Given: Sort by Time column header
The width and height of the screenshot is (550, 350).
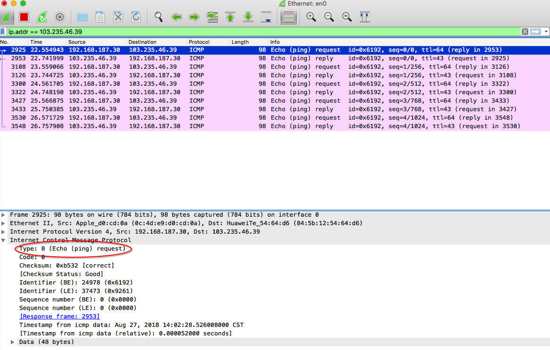Looking at the screenshot, I should [48, 42].
